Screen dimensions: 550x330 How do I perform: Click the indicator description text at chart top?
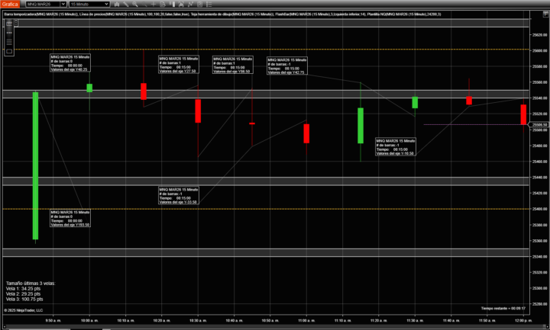pos(222,14)
